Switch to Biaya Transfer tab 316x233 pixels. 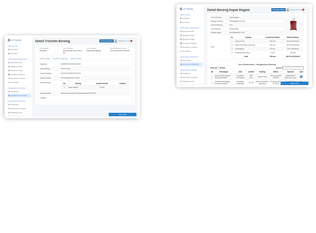pos(76,59)
